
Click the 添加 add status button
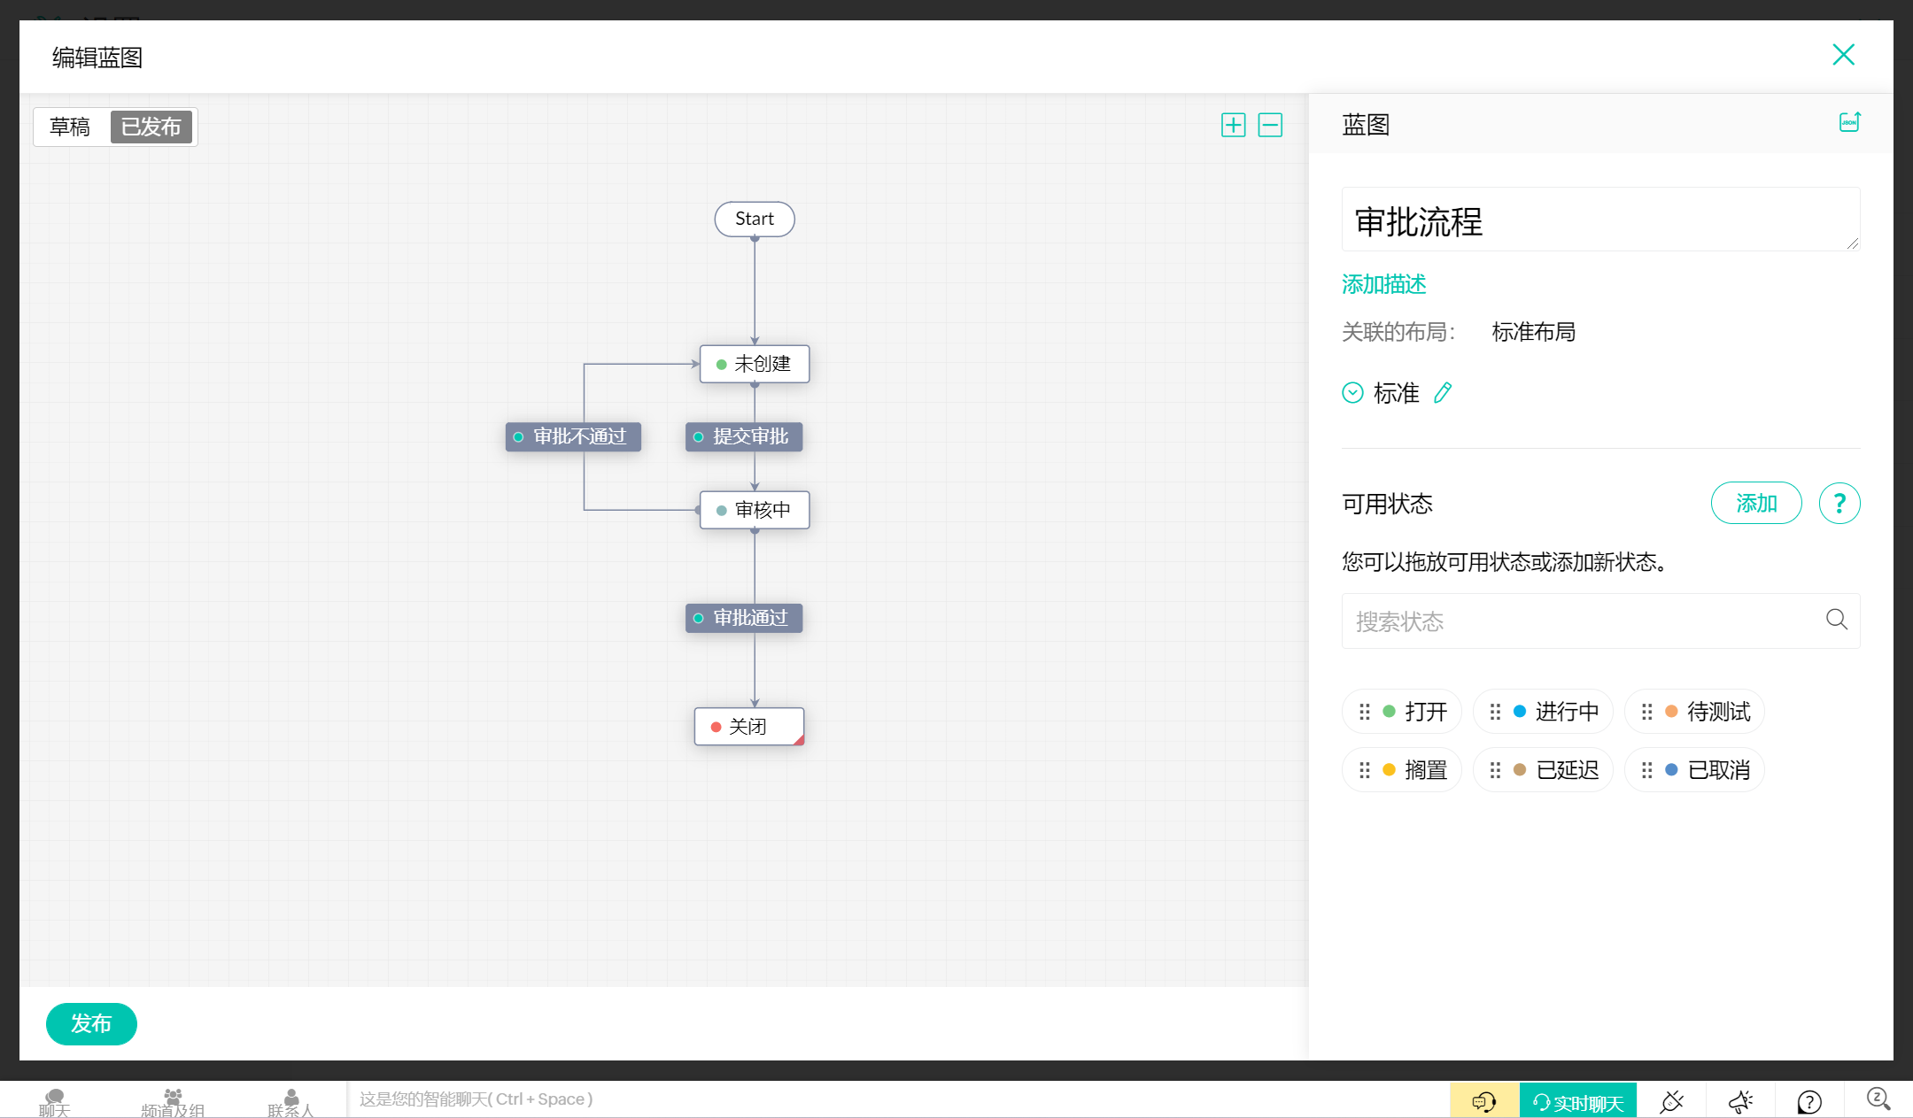click(x=1755, y=504)
